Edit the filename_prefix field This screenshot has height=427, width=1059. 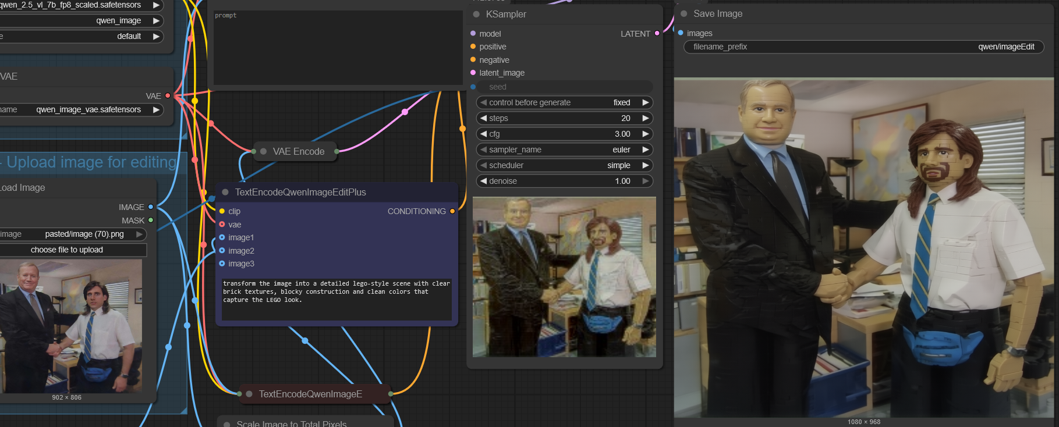tap(864, 47)
